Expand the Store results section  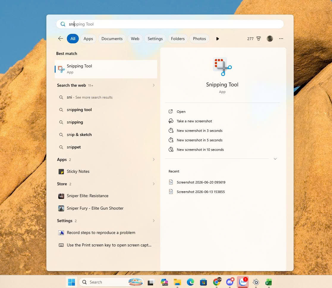[x=153, y=184]
